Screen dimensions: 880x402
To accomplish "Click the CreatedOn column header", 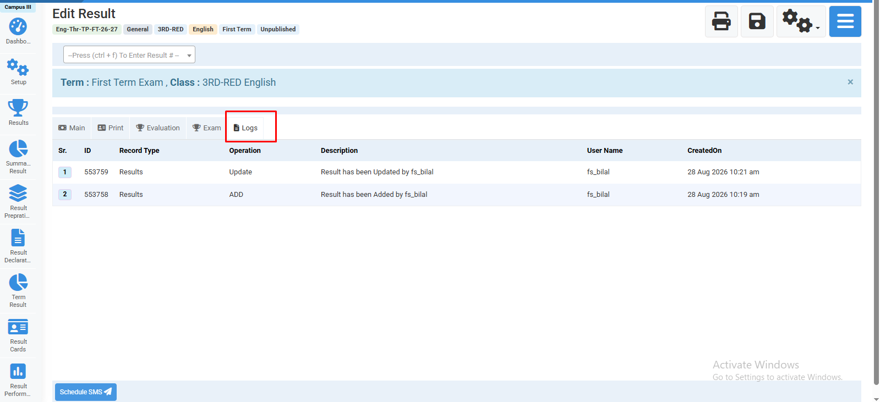I will tap(704, 151).
